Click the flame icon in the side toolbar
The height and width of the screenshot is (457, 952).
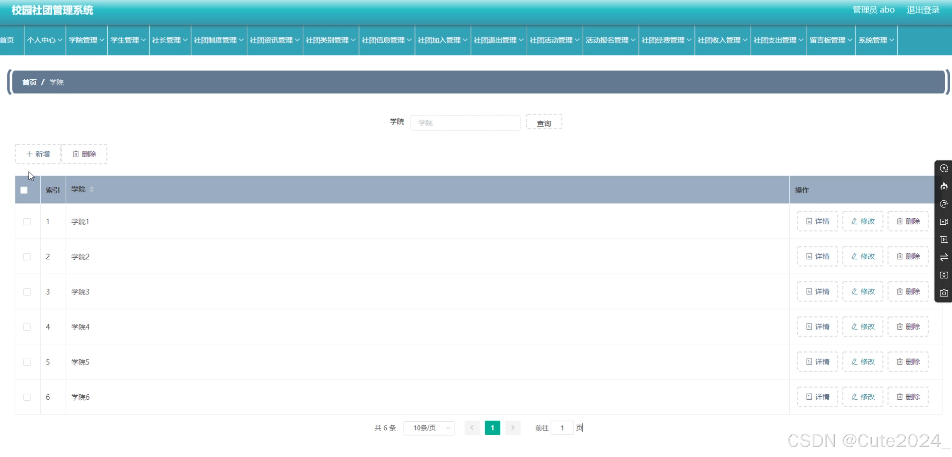tap(944, 187)
